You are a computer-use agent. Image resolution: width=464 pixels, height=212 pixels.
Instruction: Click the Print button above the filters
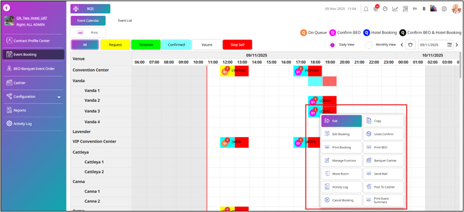tap(88, 32)
